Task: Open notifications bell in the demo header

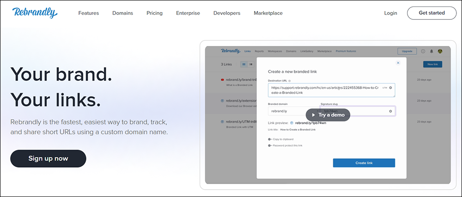Action: 432,51
